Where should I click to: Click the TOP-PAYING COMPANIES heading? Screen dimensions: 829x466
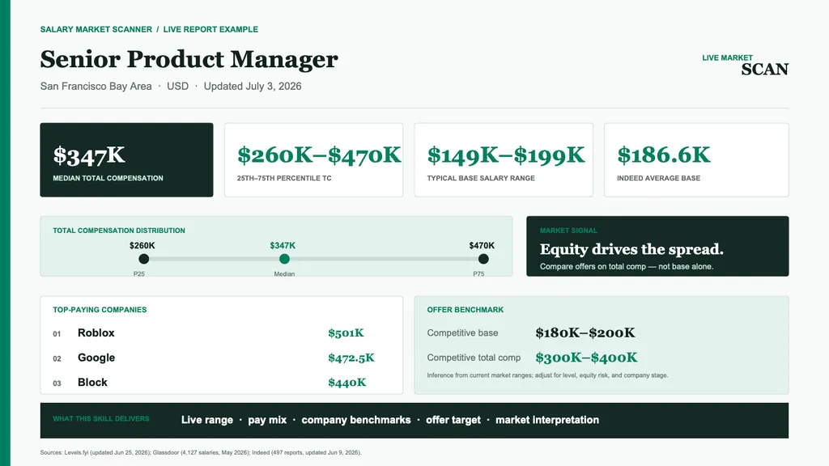point(100,310)
